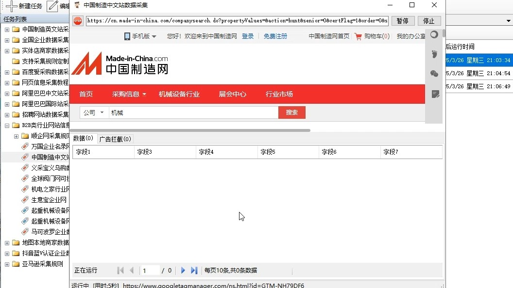Screen dimensions: 513x288
Task: Open 展会中心 nav item
Action: 233,94
